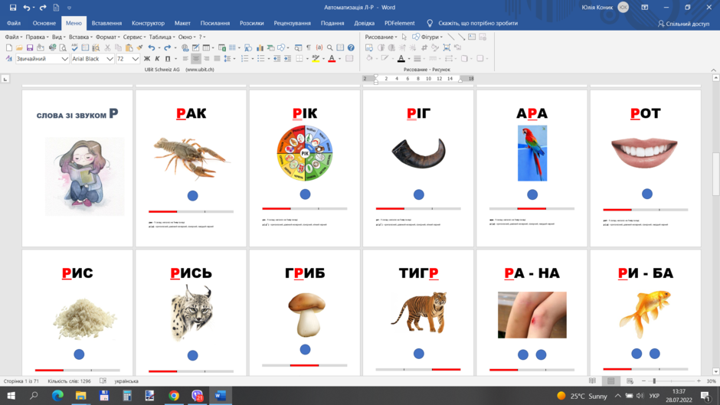Open the Таблица menu

click(162, 37)
